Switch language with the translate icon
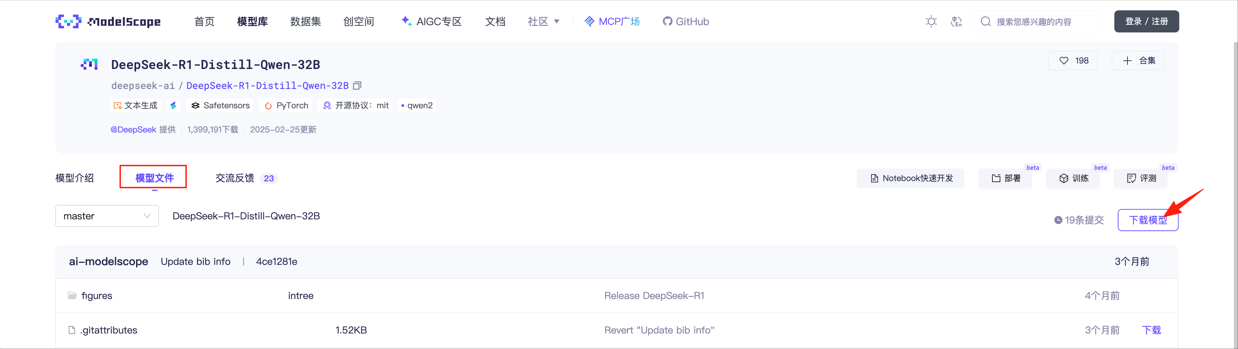Screen dimensions: 1238x349 (x=956, y=22)
